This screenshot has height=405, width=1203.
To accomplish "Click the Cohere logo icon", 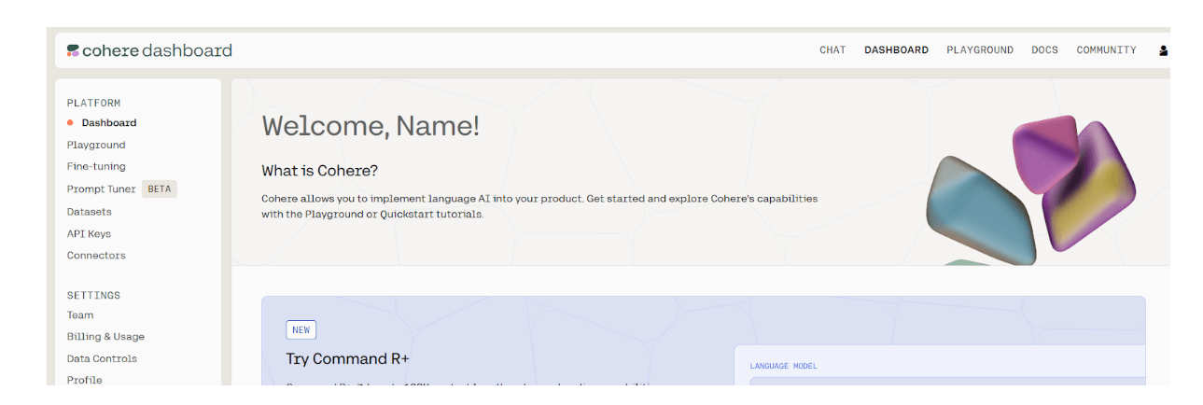I will pos(73,50).
